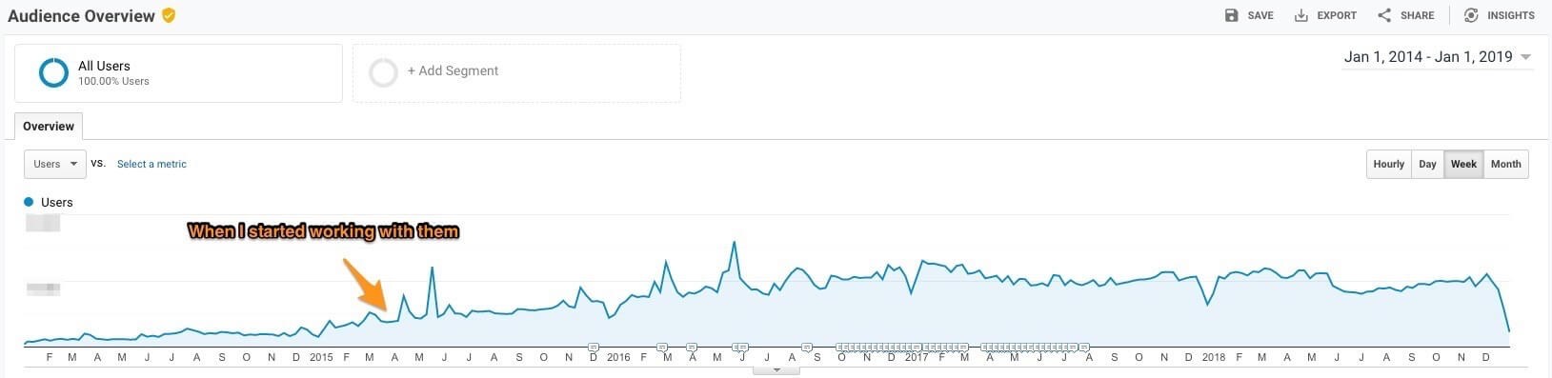Click the SHARE label in toolbar

coord(1417,15)
